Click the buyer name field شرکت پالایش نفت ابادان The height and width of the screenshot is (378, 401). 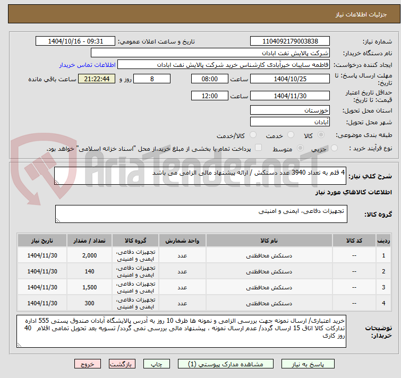pos(210,53)
